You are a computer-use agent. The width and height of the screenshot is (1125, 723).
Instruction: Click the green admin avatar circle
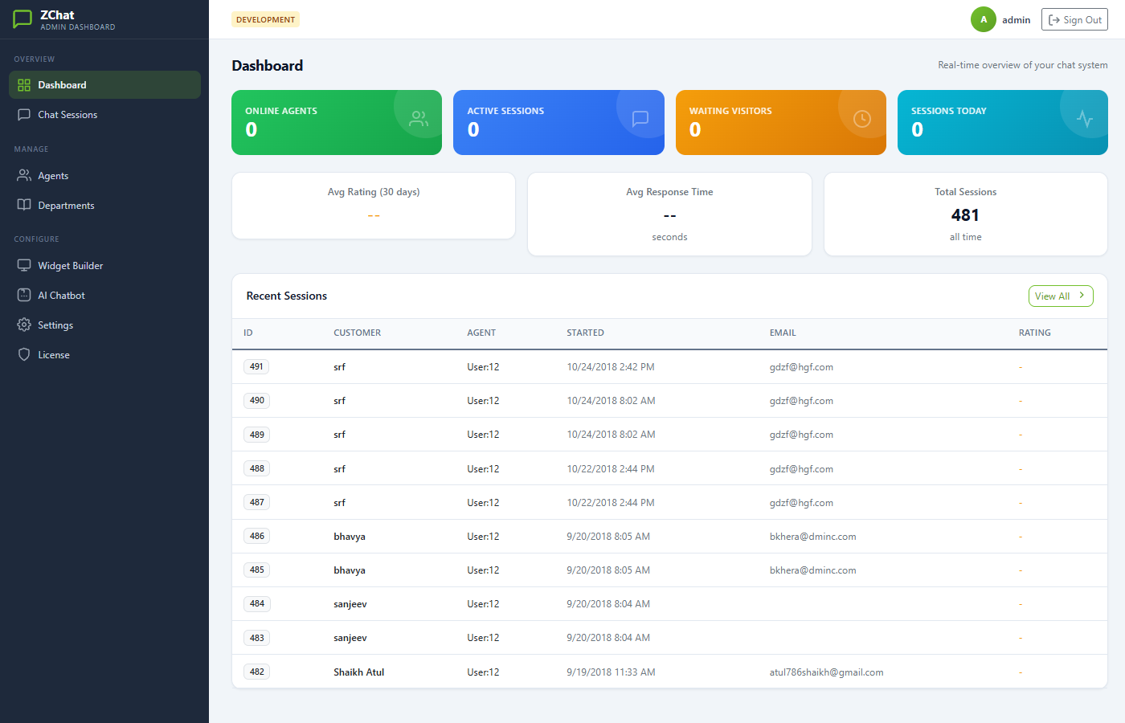[x=983, y=18]
